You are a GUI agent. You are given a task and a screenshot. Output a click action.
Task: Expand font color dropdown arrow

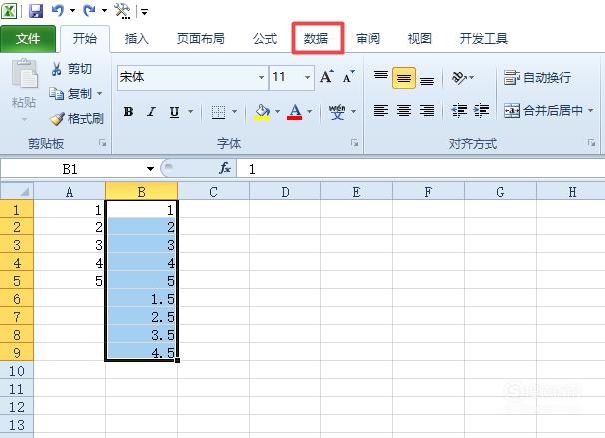[x=309, y=112]
